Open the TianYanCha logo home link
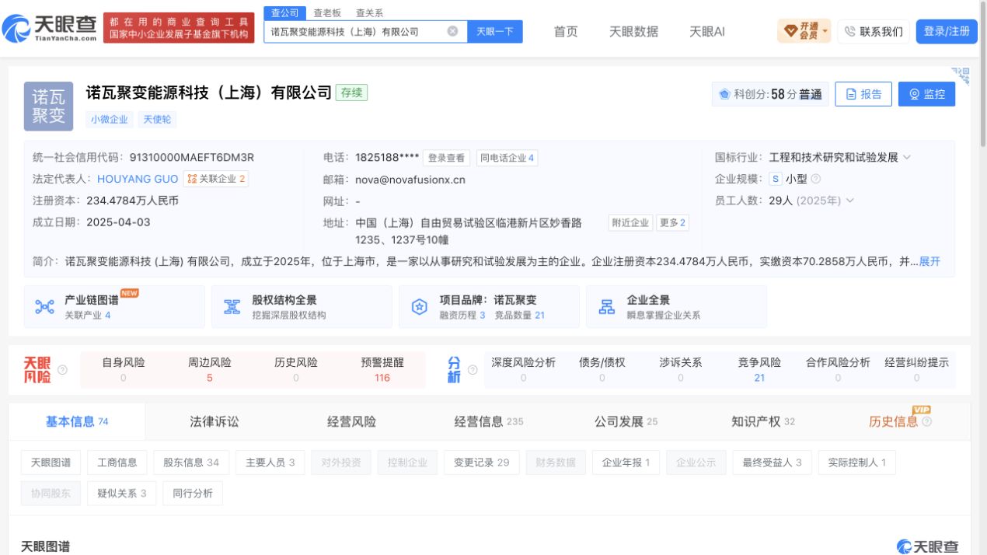Screen dimensions: 987x555 pyautogui.click(x=50, y=29)
